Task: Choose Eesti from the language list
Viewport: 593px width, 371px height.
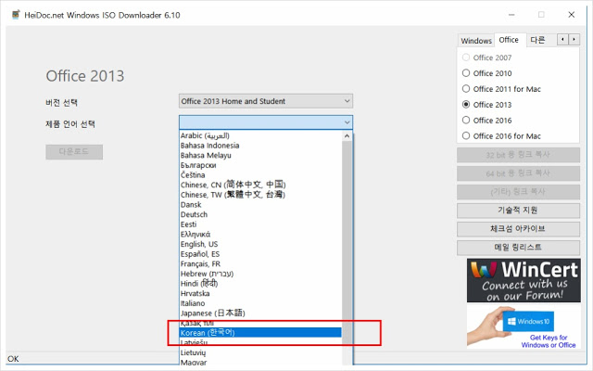Action: point(260,224)
